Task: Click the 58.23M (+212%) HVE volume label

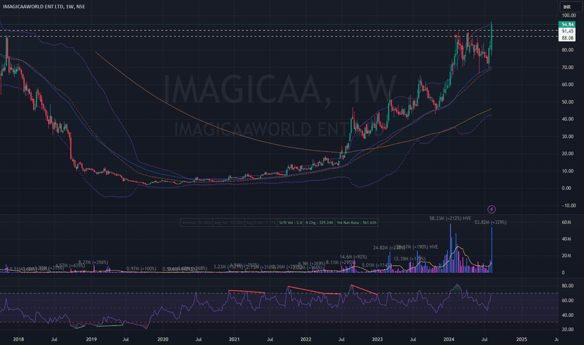Action: (x=450, y=218)
